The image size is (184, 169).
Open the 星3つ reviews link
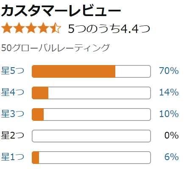(13, 114)
